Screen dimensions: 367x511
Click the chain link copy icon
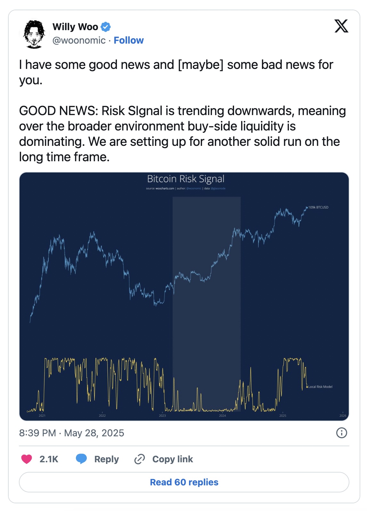(140, 459)
